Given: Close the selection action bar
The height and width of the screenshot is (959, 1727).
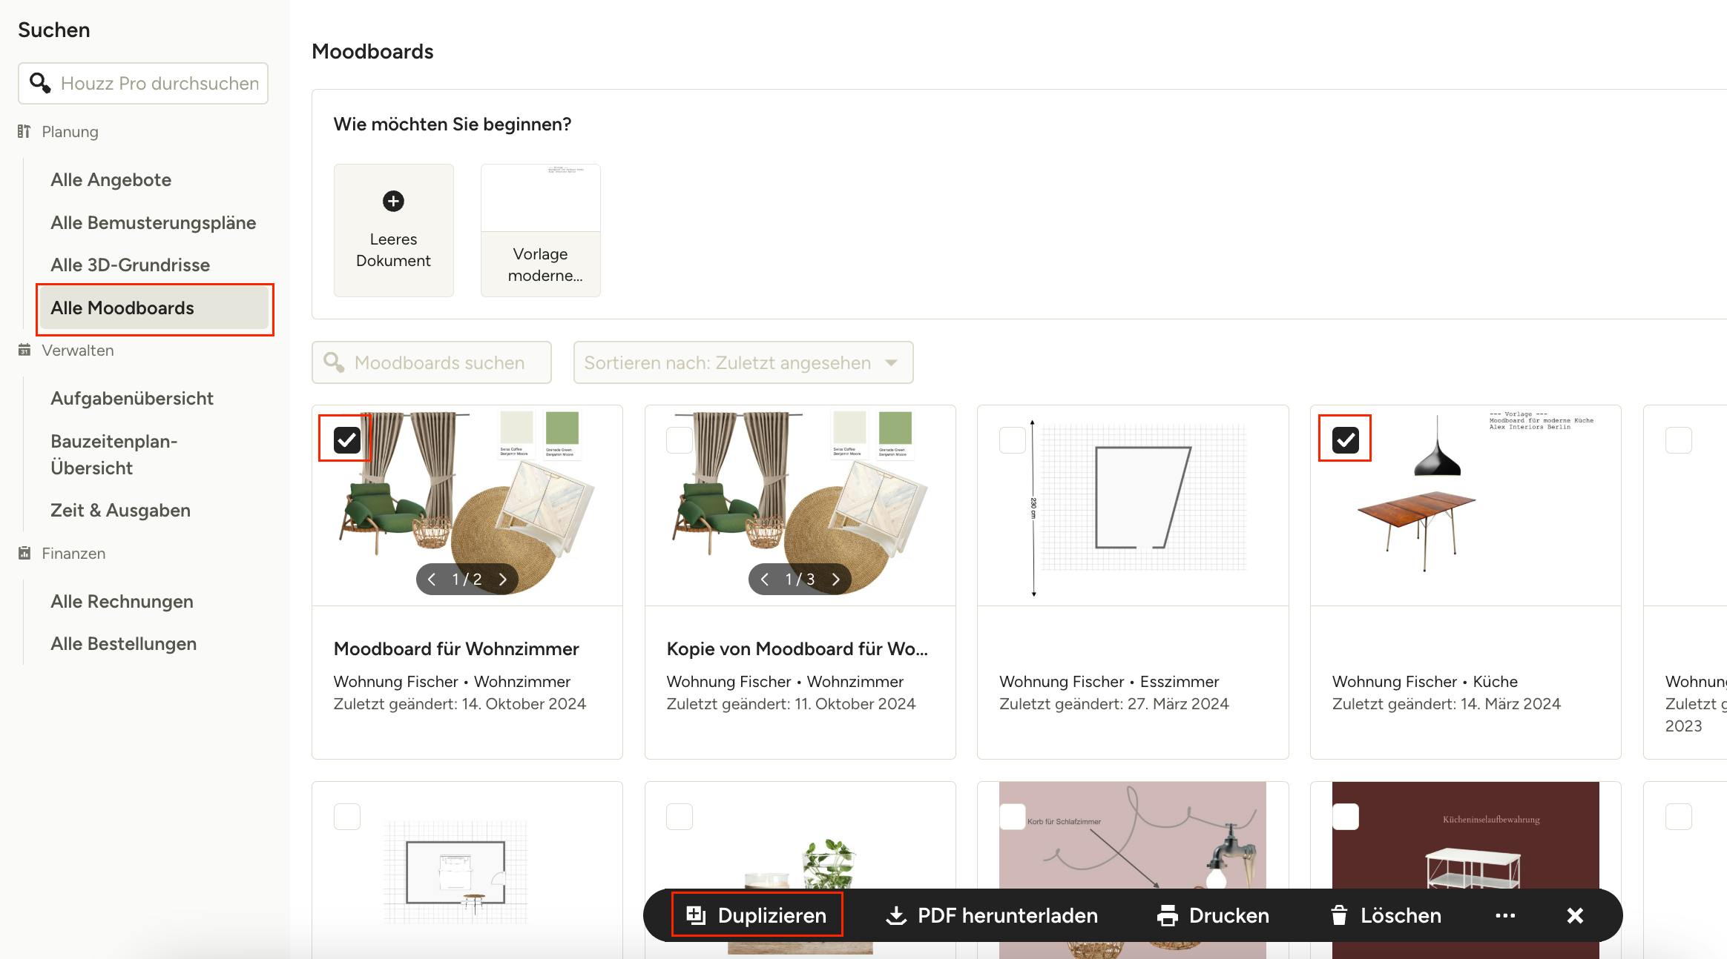Looking at the screenshot, I should point(1575,916).
